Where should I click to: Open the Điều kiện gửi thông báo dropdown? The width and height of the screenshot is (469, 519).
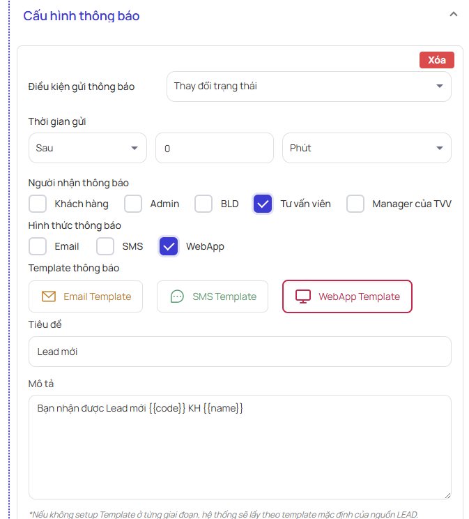(309, 86)
